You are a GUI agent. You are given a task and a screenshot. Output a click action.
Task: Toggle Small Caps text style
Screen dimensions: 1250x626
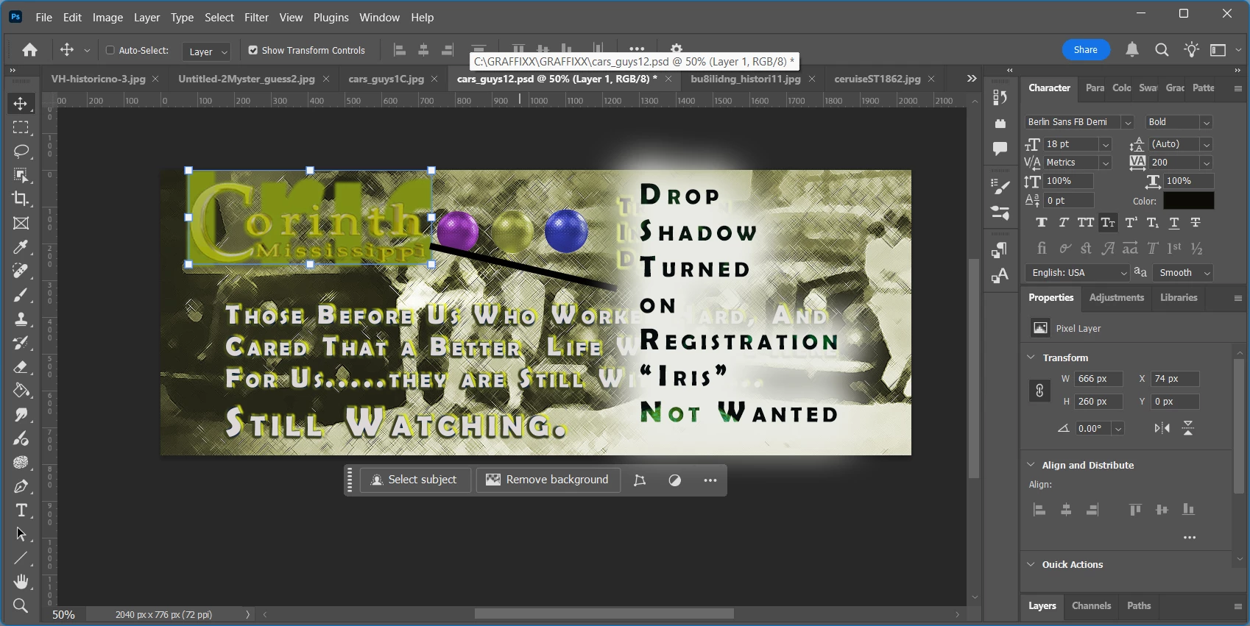[x=1107, y=223]
